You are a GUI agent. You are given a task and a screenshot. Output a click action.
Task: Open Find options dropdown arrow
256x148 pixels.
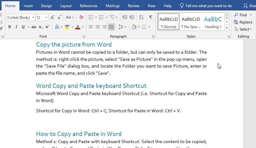pyautogui.click(x=251, y=15)
